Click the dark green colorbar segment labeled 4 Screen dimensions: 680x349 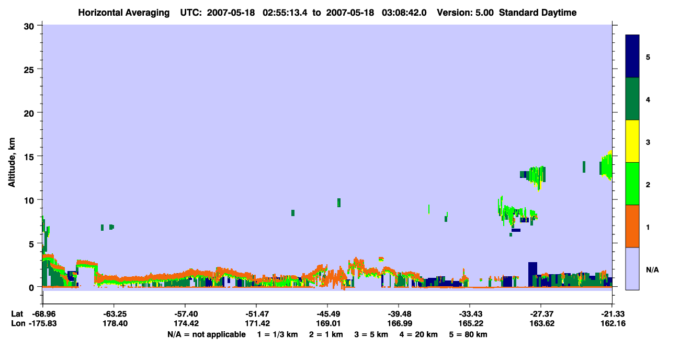632,99
